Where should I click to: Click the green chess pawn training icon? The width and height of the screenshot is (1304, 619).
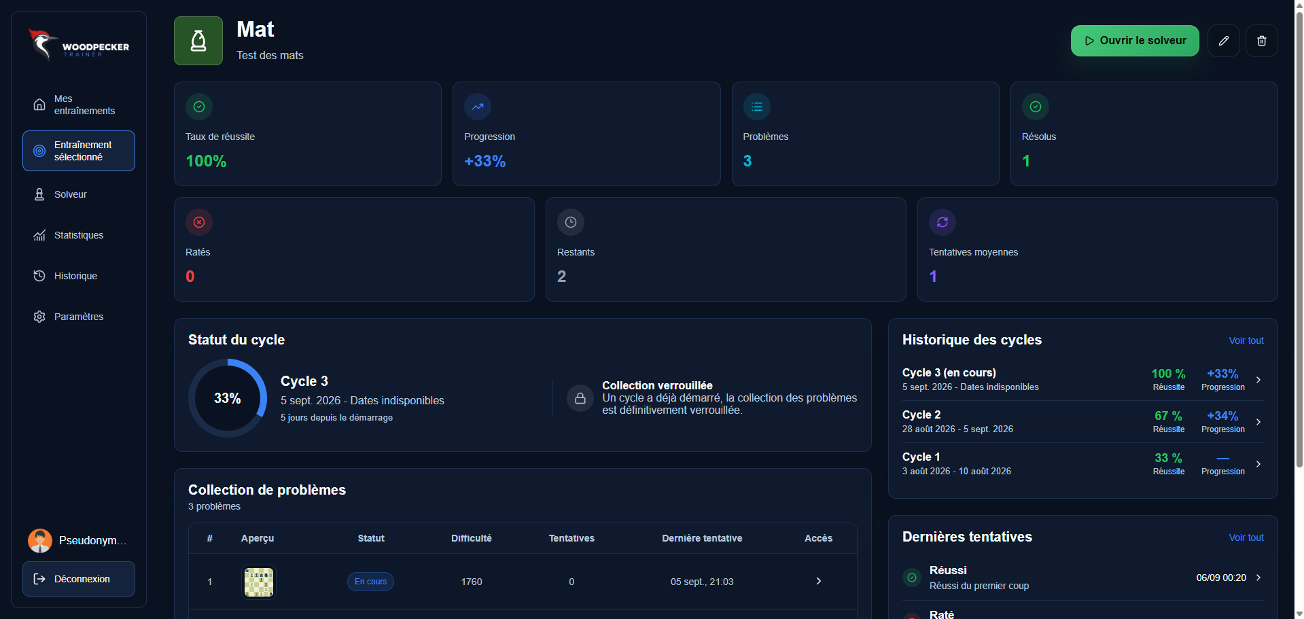click(198, 41)
